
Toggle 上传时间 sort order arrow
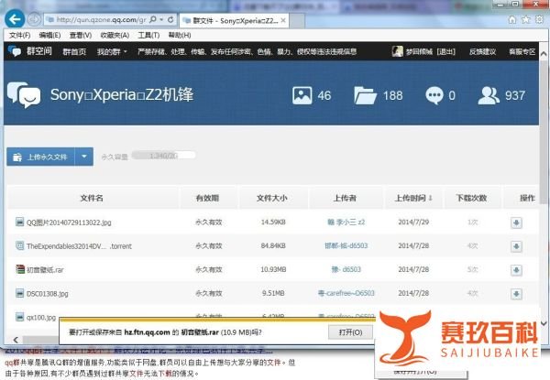click(431, 198)
